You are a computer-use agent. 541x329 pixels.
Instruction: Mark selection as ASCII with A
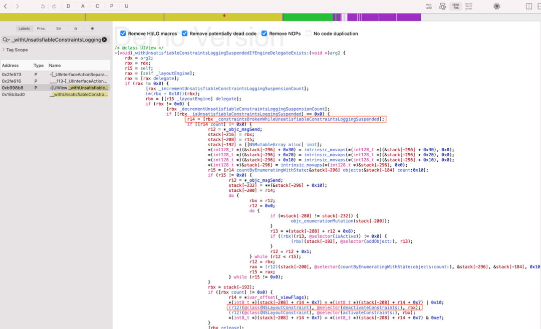point(83,6)
